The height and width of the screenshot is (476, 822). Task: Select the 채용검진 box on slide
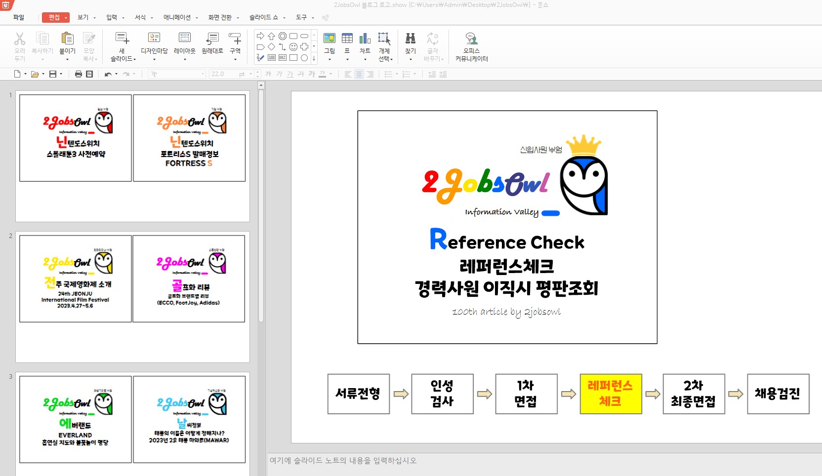(778, 394)
